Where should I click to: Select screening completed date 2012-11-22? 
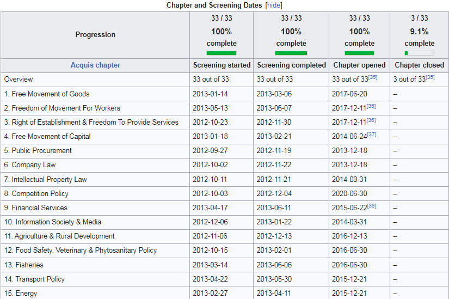click(274, 165)
